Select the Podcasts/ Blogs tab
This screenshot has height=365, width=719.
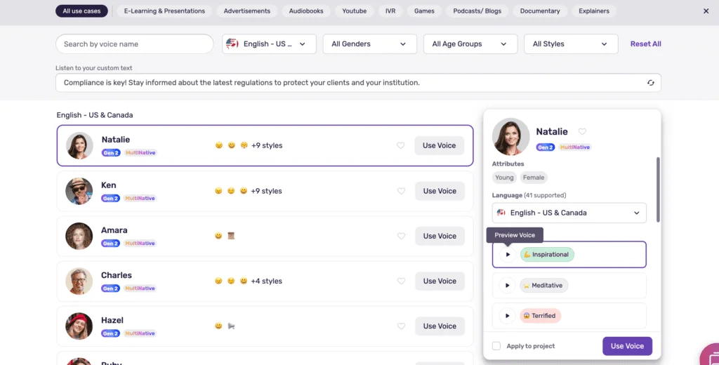[477, 11]
